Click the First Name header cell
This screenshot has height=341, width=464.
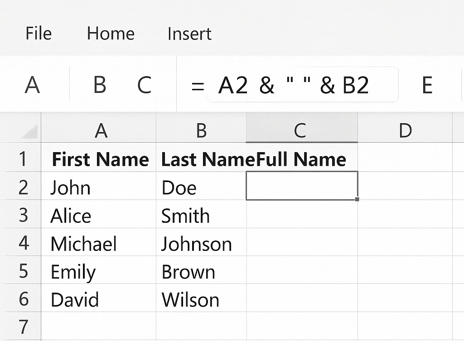point(100,159)
